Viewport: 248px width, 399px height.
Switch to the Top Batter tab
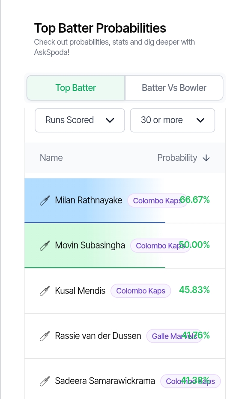click(x=76, y=88)
